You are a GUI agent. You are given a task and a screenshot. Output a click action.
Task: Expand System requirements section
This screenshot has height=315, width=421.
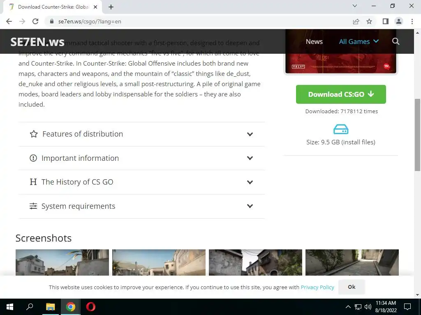pos(141,206)
